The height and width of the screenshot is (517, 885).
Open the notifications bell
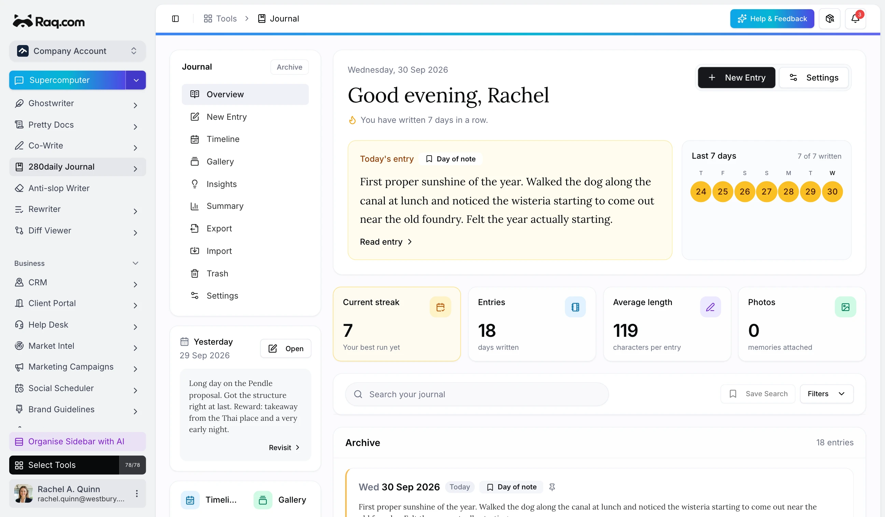[x=855, y=19]
